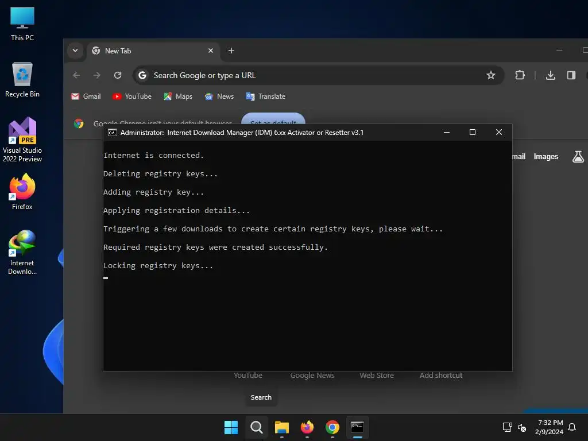Open Web Store shortcut on new tab page
This screenshot has height=441, width=588.
pos(377,376)
